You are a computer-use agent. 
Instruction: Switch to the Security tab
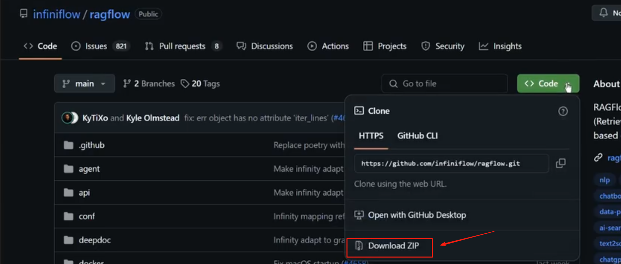[443, 46]
